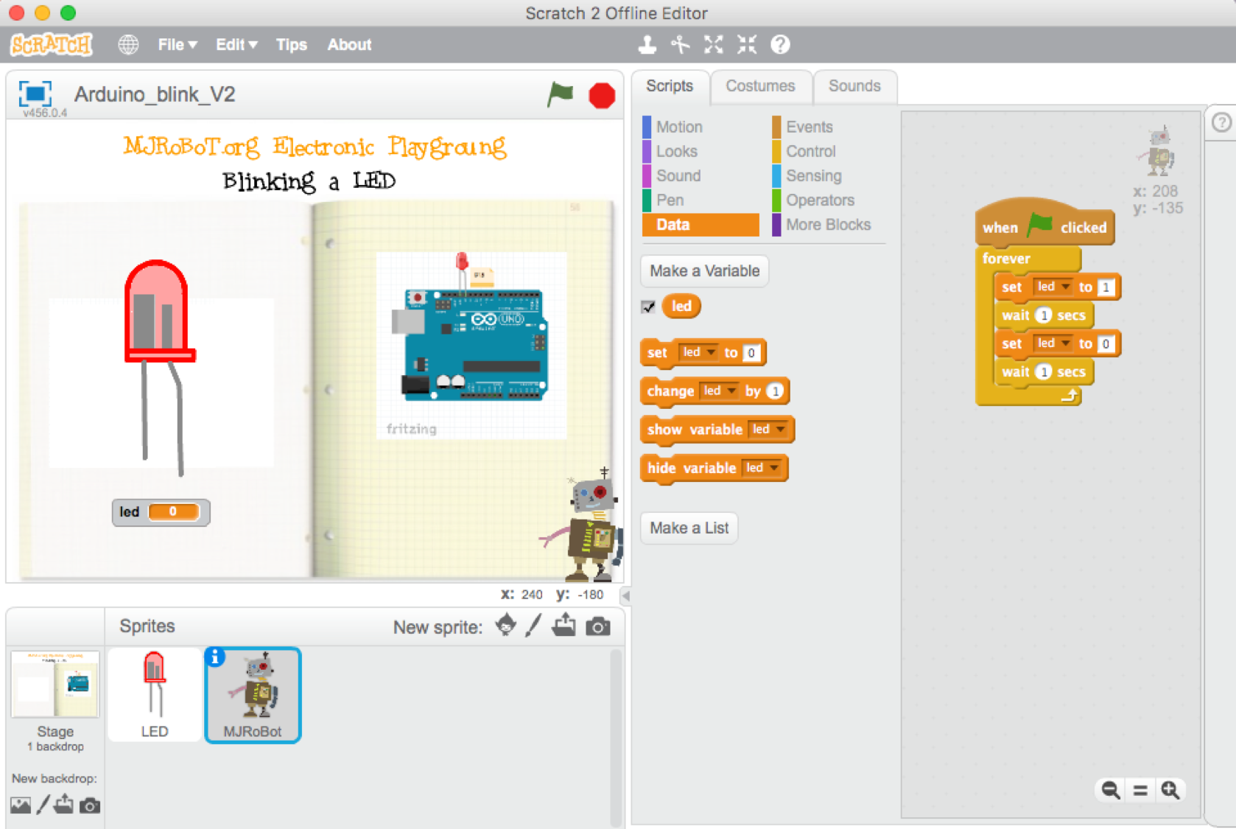The width and height of the screenshot is (1236, 829).
Task: Take new backdrop from camera
Action: pyautogui.click(x=90, y=805)
